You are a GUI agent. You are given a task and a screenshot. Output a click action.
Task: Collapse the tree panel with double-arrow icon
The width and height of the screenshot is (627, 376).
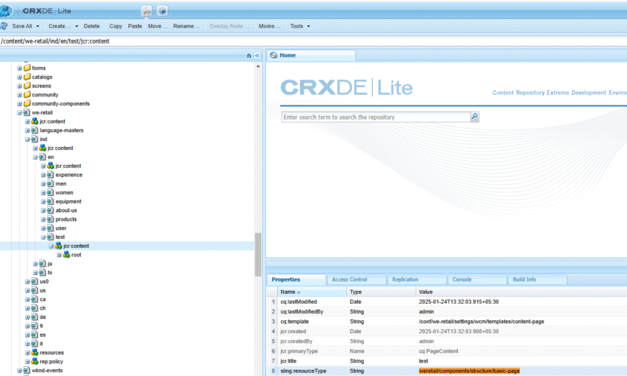pos(257,56)
